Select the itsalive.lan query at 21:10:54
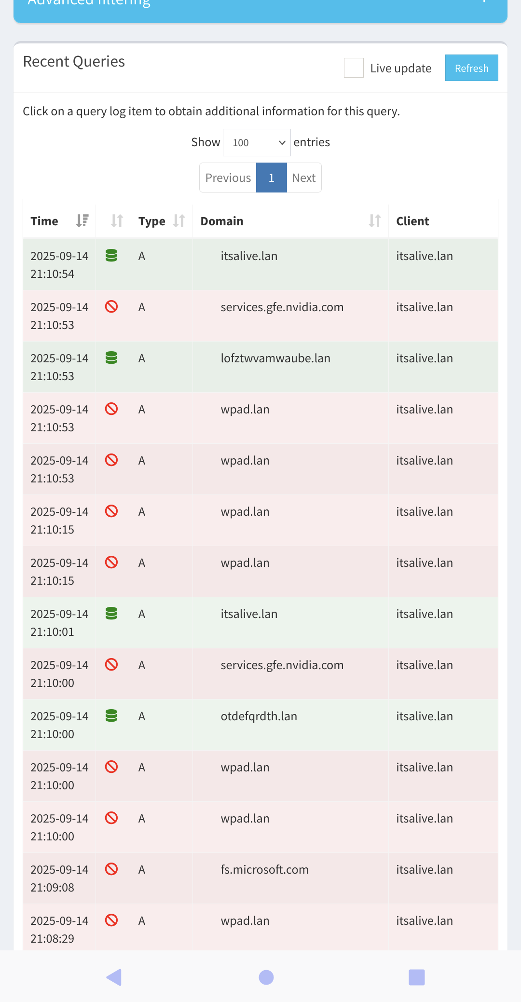521x1002 pixels. 249,256
